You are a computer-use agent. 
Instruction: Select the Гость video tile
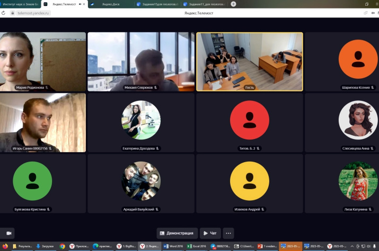[249, 61]
